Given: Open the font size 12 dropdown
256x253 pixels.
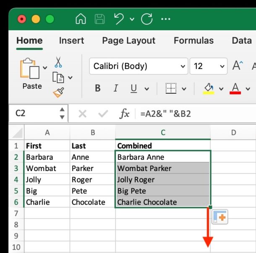Looking at the screenshot, I should [x=209, y=66].
